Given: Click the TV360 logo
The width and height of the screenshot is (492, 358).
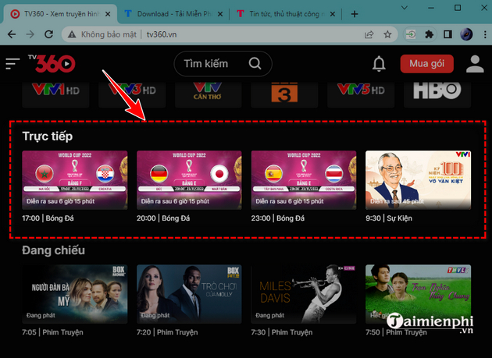Looking at the screenshot, I should (52, 63).
